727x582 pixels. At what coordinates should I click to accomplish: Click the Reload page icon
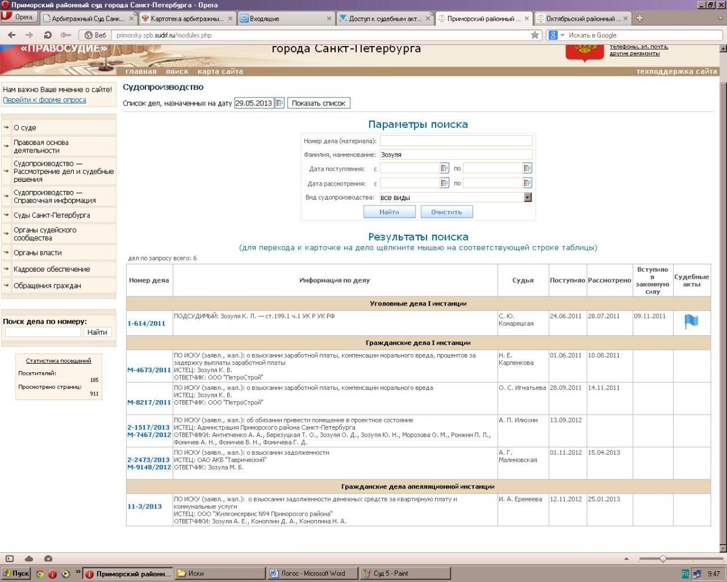pyautogui.click(x=47, y=35)
